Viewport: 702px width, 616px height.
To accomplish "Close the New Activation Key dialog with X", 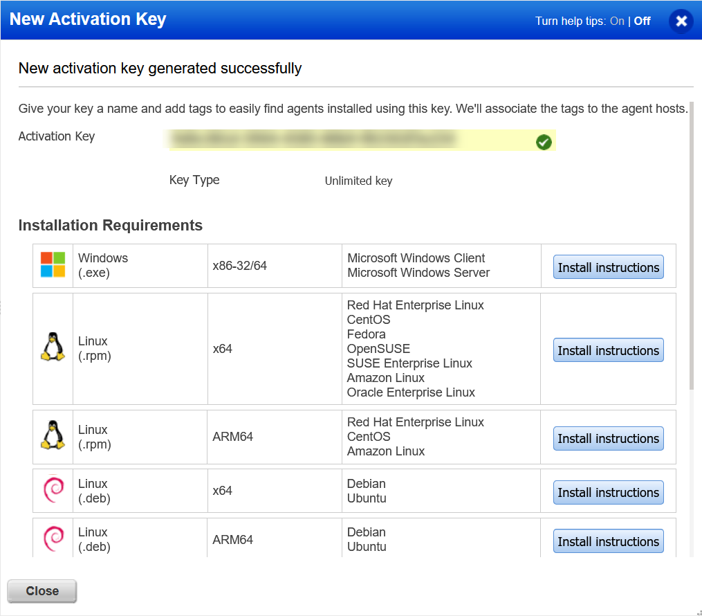I will tap(681, 21).
